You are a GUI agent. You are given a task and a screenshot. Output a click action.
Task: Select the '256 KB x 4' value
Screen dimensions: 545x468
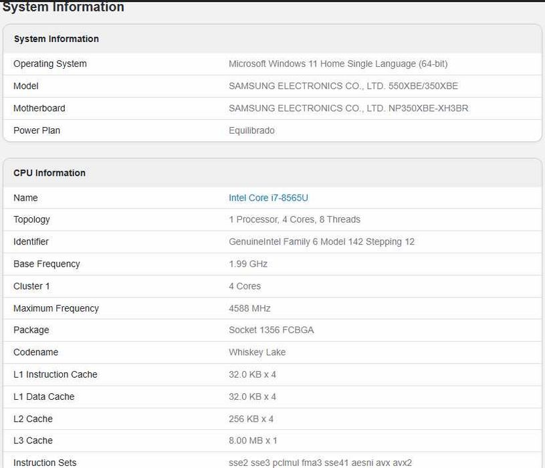pyautogui.click(x=251, y=419)
